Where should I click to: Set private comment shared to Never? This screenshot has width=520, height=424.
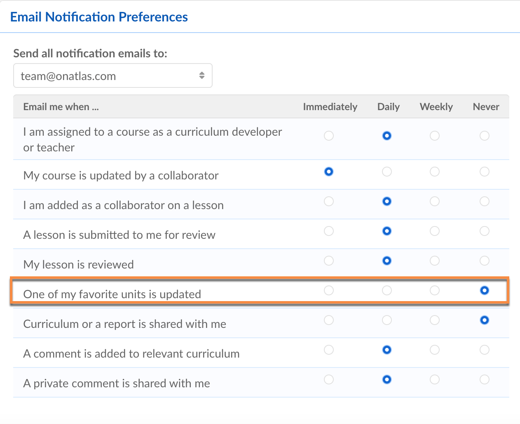click(x=485, y=379)
